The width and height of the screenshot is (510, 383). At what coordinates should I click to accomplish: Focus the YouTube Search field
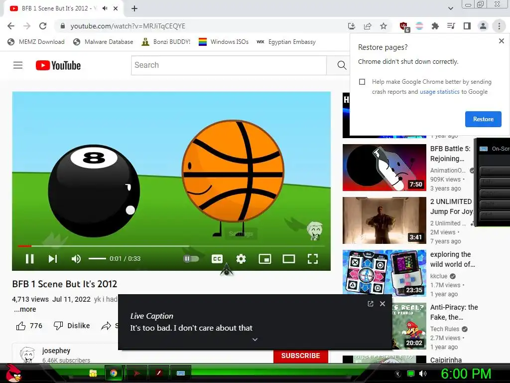pyautogui.click(x=229, y=65)
